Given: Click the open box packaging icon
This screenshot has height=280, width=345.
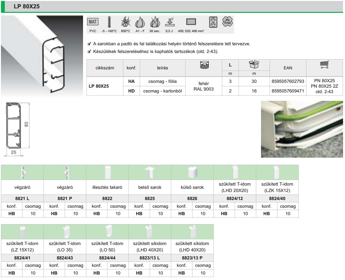Looking at the screenshot, I should (254, 65).
